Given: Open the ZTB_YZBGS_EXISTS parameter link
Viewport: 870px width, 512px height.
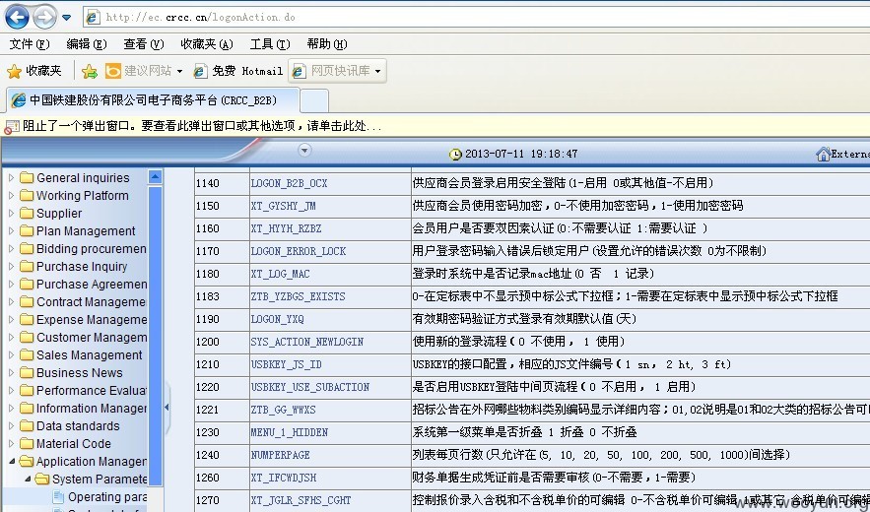Looking at the screenshot, I should tap(298, 296).
